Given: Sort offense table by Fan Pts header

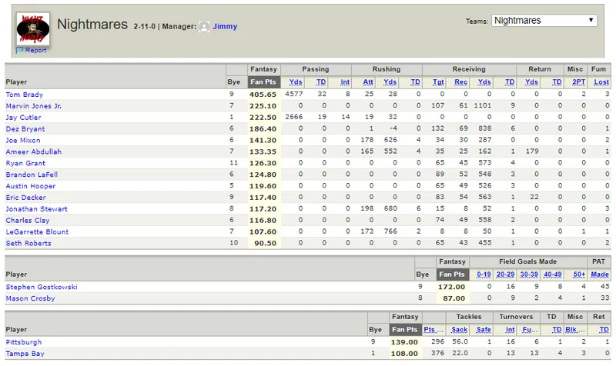Looking at the screenshot, I should [263, 82].
